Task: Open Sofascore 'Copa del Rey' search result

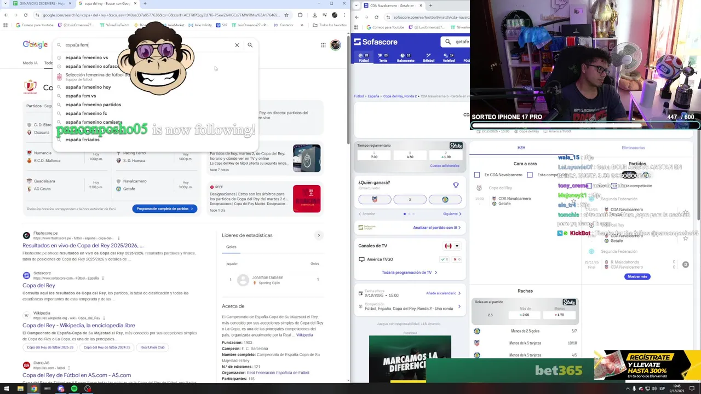Action: click(x=39, y=285)
